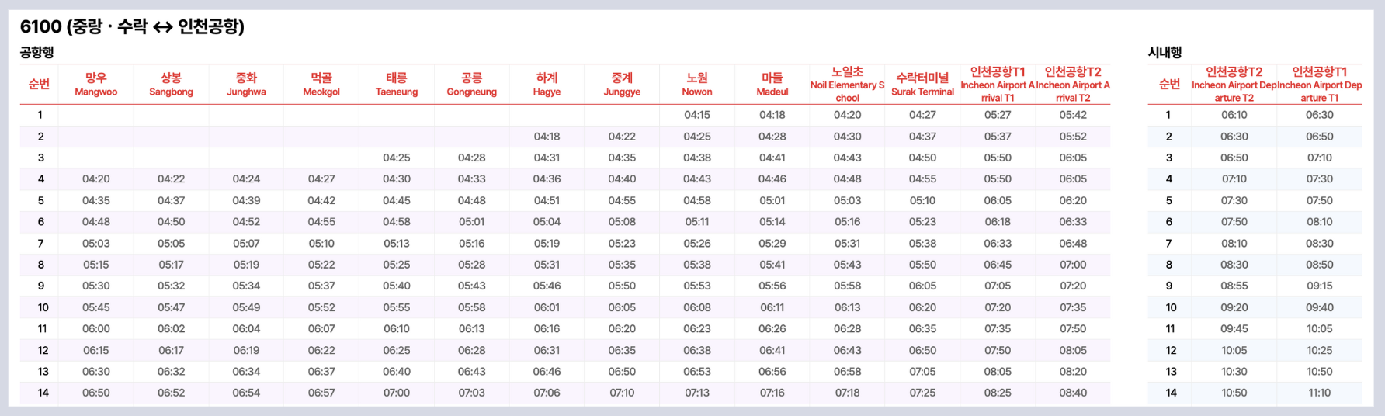
Task: Select 10:30 T2 departure in 시내행 row 13
Action: [x=1234, y=372]
